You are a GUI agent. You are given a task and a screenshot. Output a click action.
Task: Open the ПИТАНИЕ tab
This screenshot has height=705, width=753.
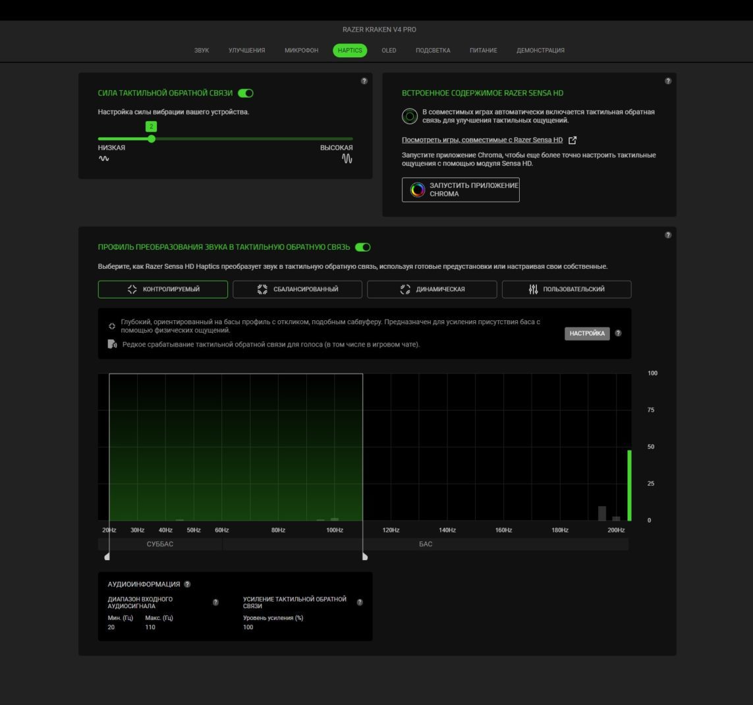[484, 51]
